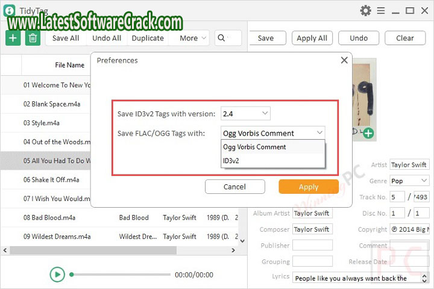
Task: Expand the More toolbar dropdown
Action: (x=192, y=38)
